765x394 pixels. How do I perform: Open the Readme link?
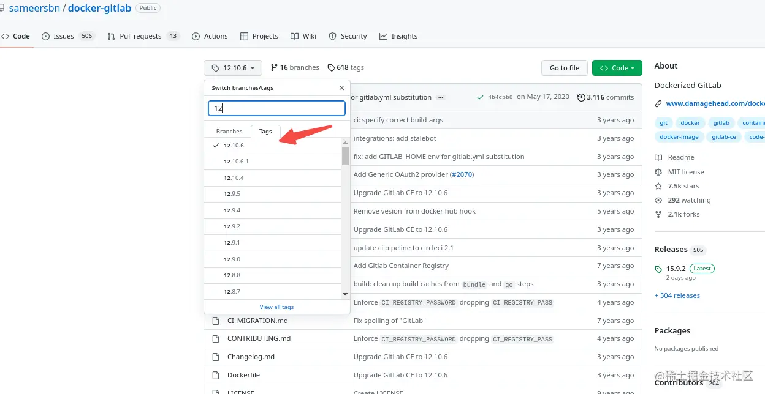pyautogui.click(x=674, y=157)
